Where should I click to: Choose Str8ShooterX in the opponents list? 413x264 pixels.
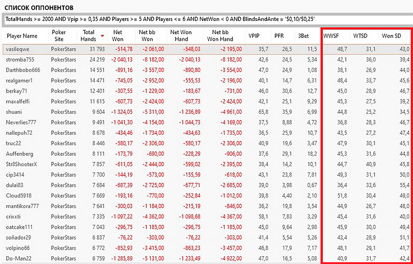point(23,164)
